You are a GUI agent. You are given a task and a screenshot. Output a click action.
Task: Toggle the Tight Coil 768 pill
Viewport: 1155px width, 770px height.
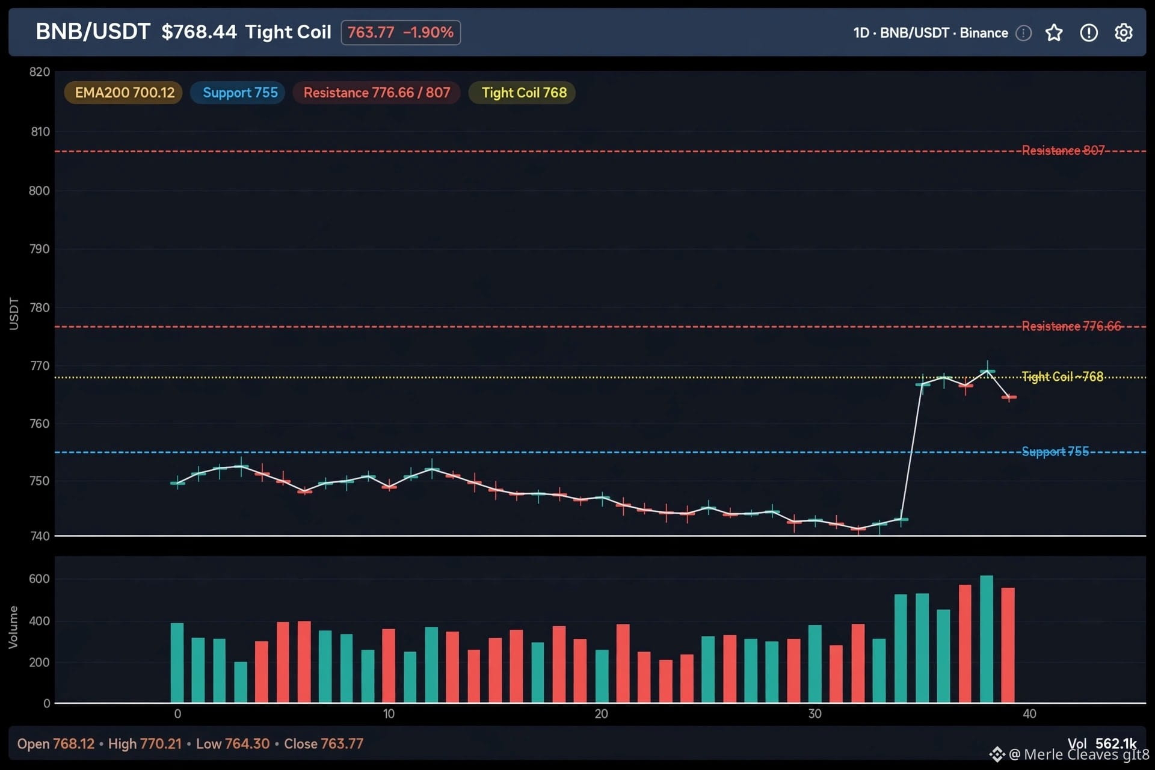(523, 93)
